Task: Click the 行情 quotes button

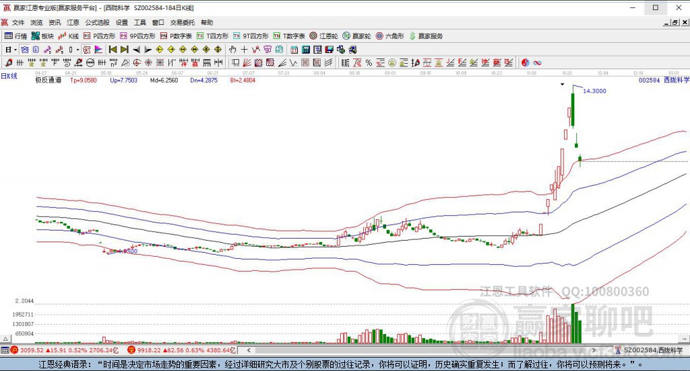Action: (16, 36)
